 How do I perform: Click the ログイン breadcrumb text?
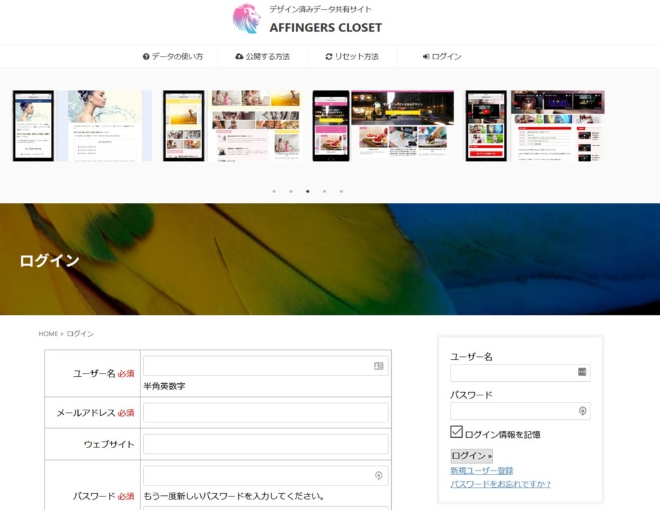pyautogui.click(x=80, y=334)
